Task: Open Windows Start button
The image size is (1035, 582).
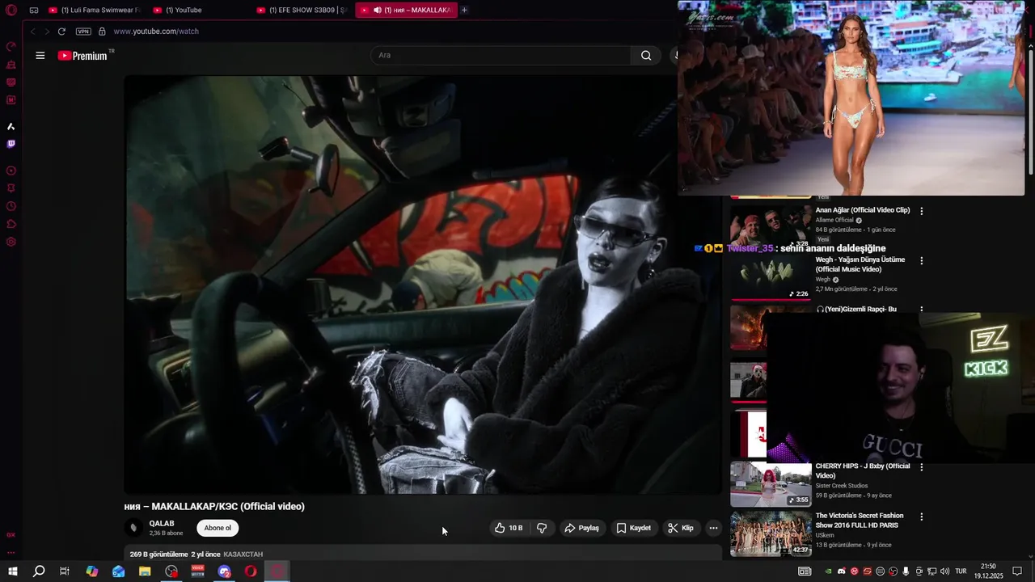Action: point(13,571)
